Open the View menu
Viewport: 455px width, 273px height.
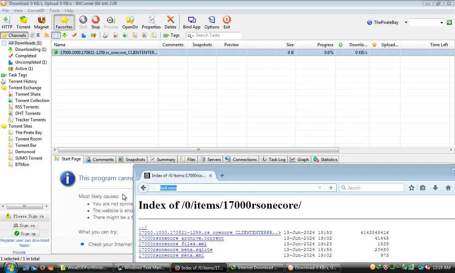(x=18, y=11)
